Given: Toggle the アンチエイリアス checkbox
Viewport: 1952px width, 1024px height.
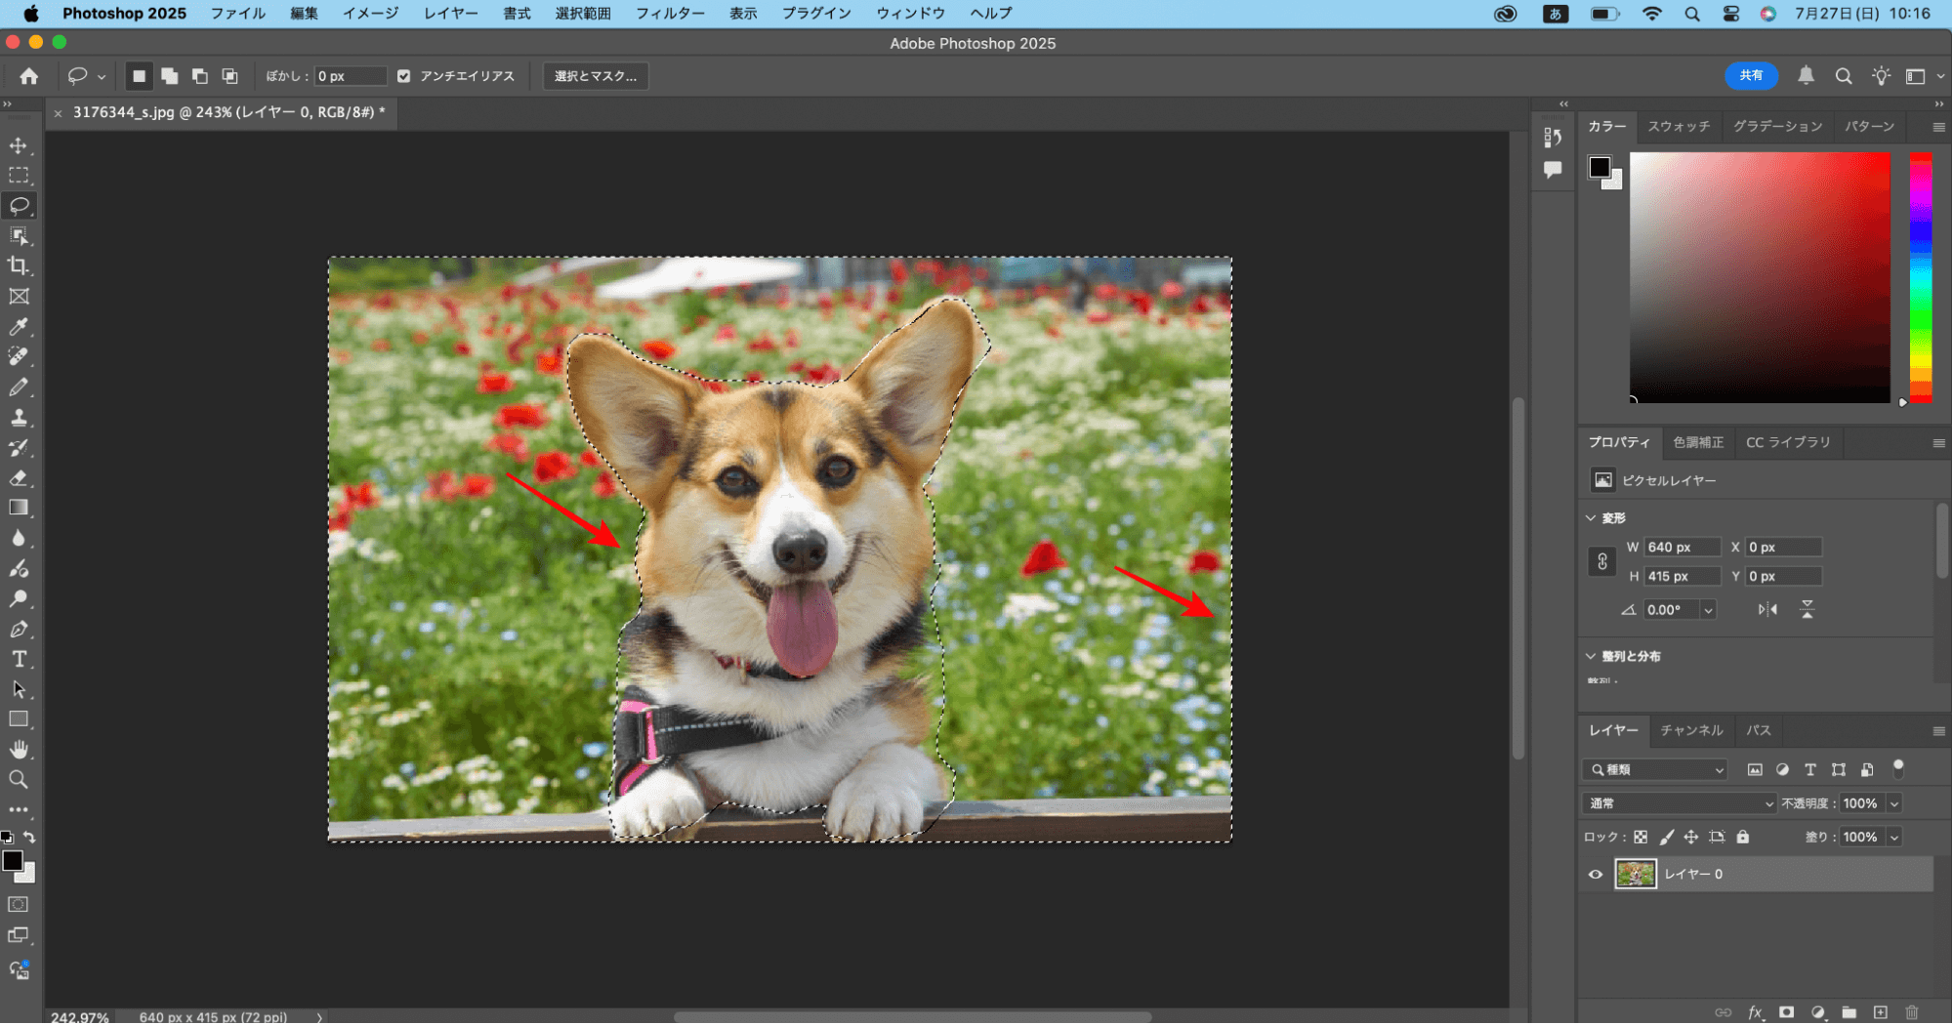Looking at the screenshot, I should [403, 76].
